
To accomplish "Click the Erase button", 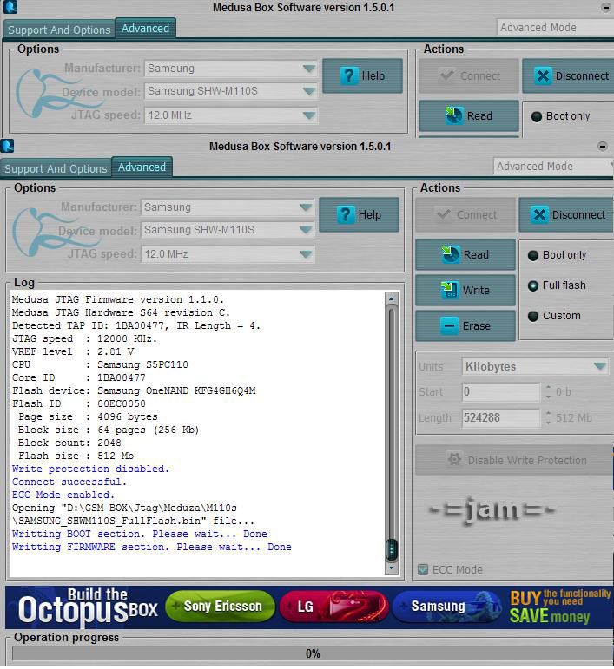I will (465, 326).
